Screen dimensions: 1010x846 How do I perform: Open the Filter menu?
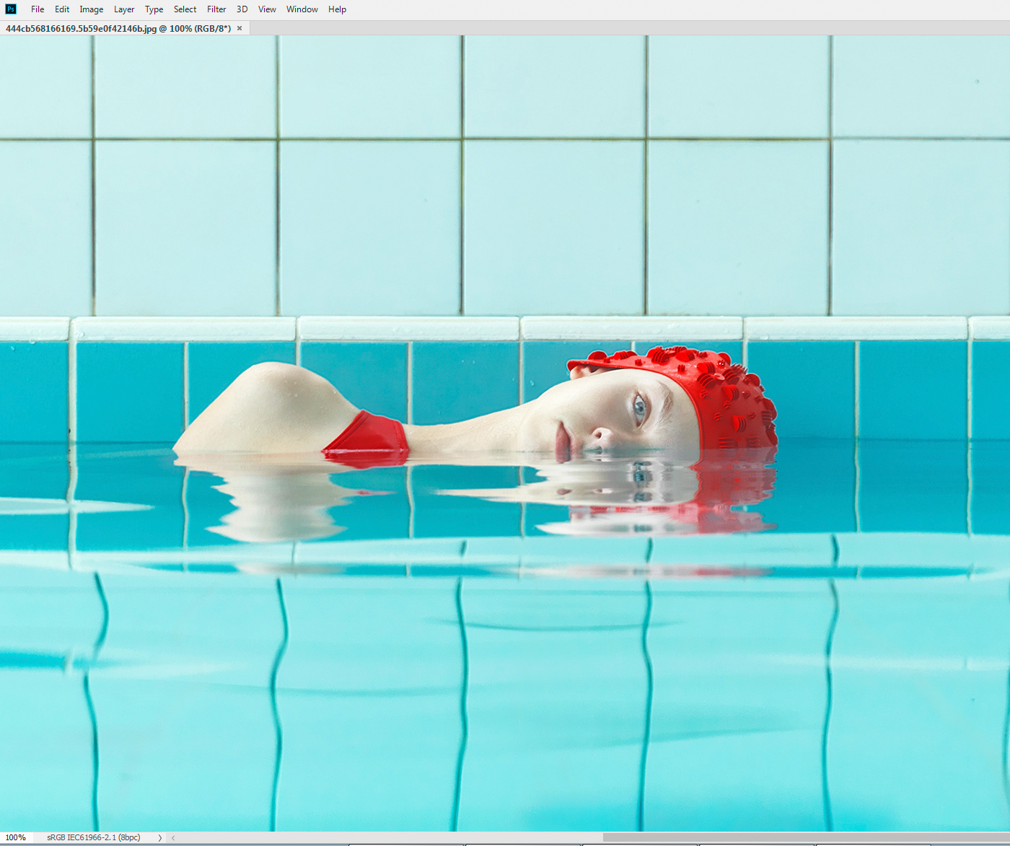[x=216, y=9]
